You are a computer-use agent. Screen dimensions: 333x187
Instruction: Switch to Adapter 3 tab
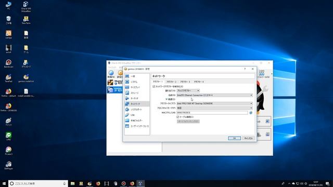185,82
